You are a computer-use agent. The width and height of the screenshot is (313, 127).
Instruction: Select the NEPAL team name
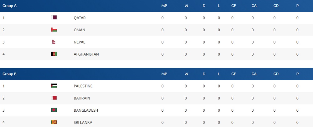click(x=79, y=42)
